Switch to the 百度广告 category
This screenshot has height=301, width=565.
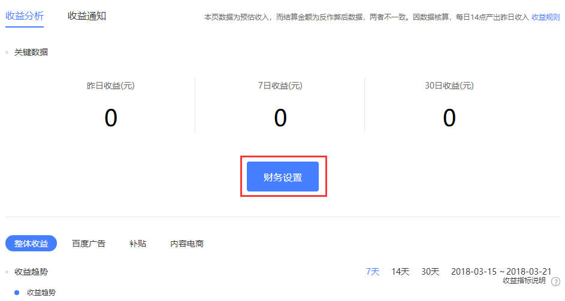click(x=89, y=244)
